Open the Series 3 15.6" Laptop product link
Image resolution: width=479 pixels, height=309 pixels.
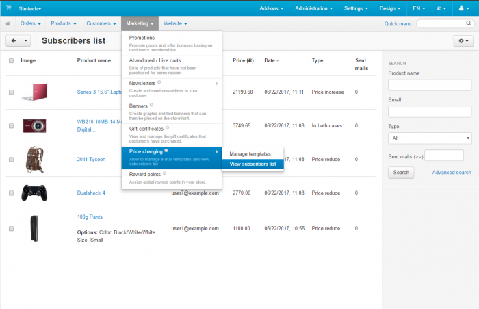coord(99,92)
